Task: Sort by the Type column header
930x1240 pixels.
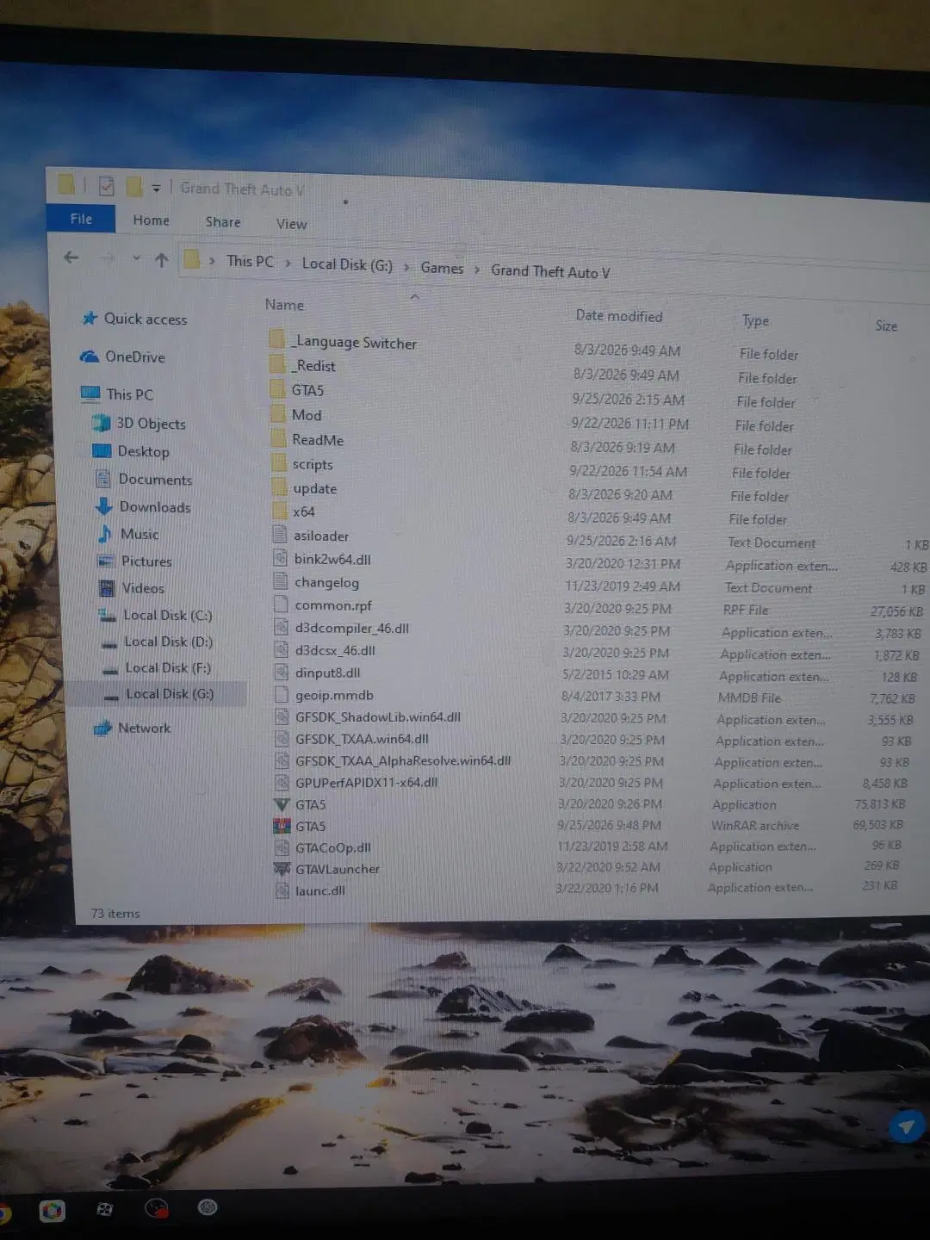Action: pos(755,321)
